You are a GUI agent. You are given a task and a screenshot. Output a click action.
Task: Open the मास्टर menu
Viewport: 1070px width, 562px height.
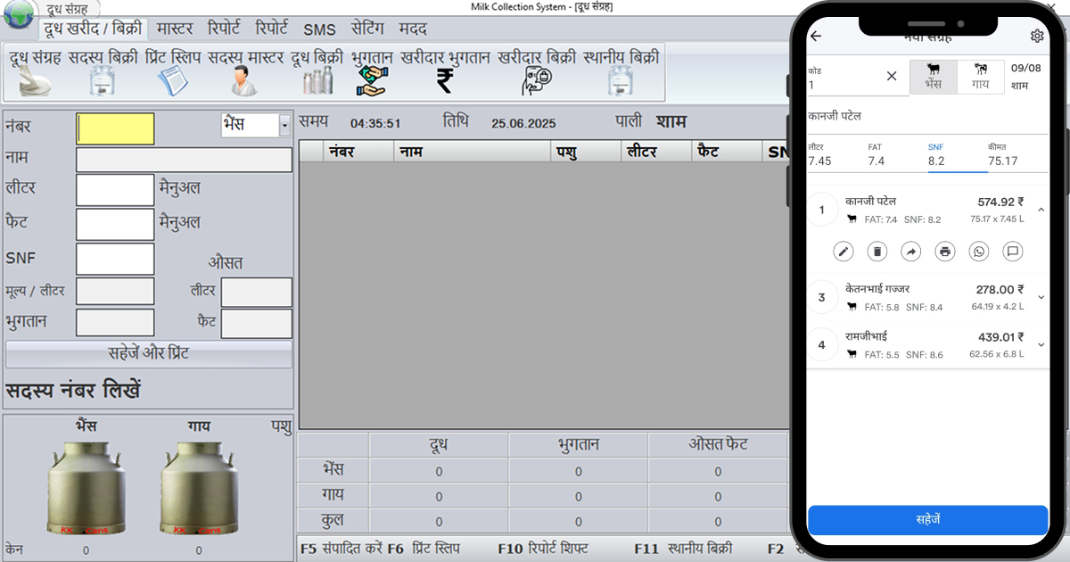pos(175,29)
